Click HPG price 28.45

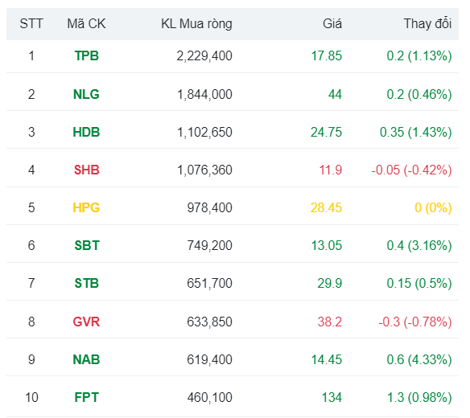[x=326, y=207]
